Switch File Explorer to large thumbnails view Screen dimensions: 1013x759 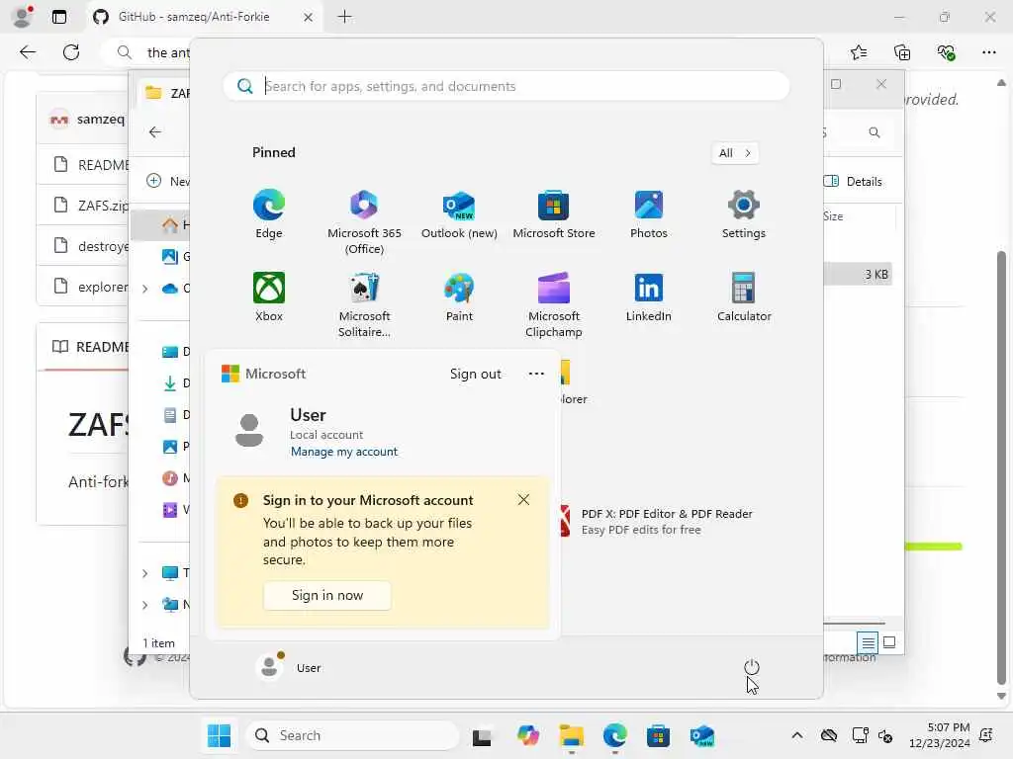tap(889, 642)
